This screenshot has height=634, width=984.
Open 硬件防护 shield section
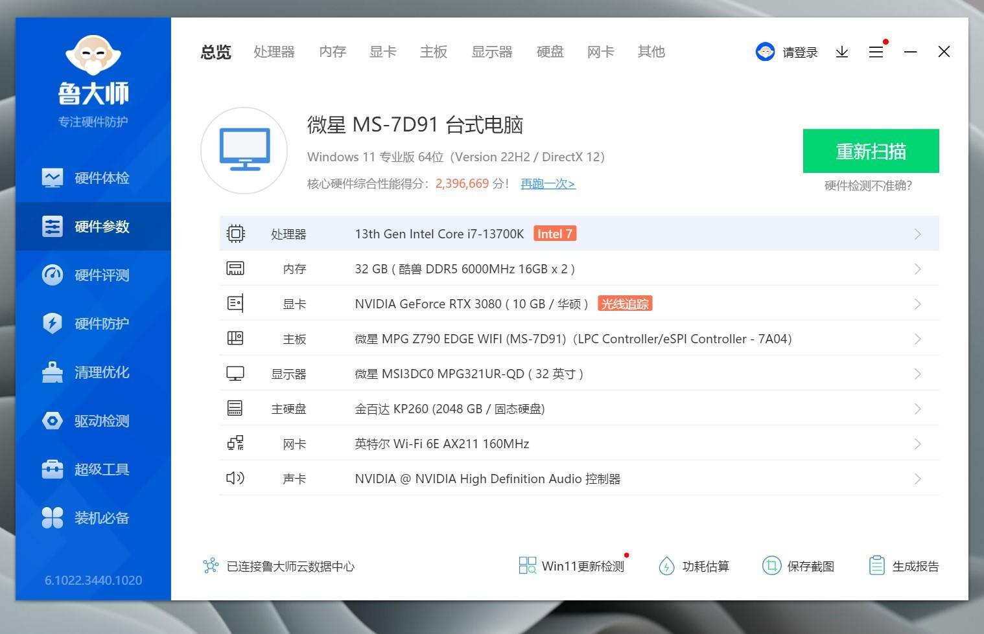93,323
